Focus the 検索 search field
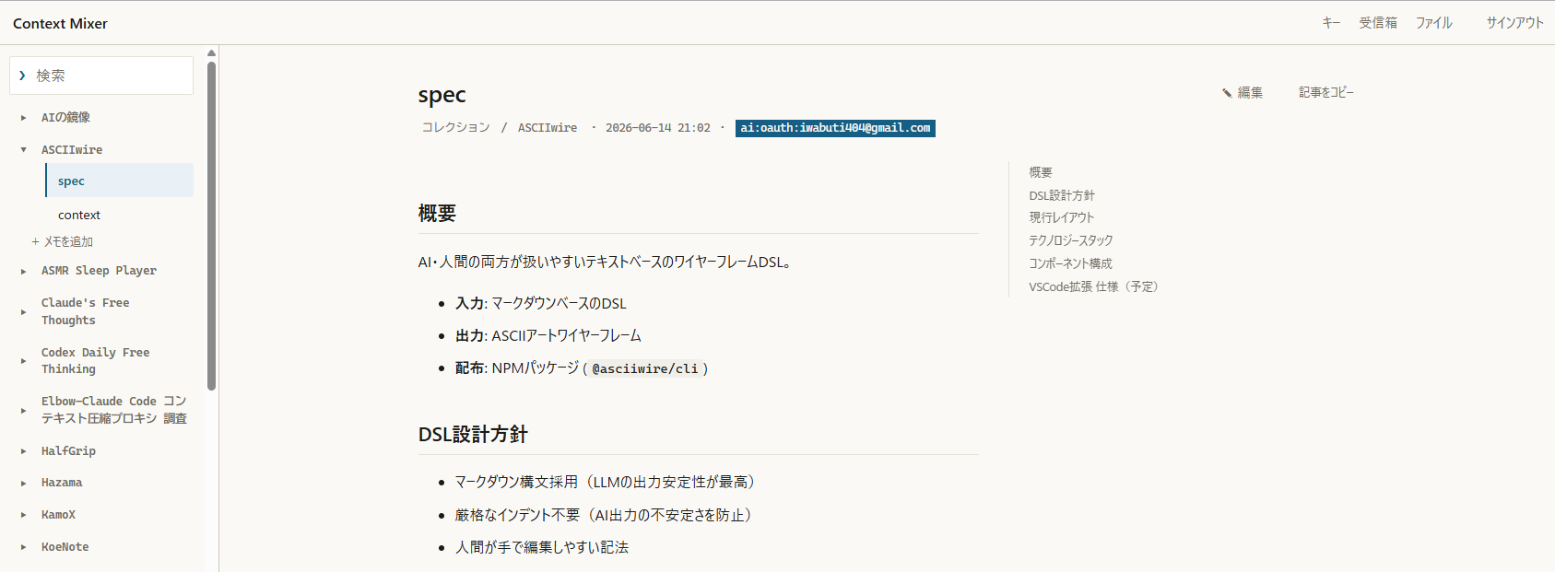Viewport: 1555px width, 572px height. [101, 76]
